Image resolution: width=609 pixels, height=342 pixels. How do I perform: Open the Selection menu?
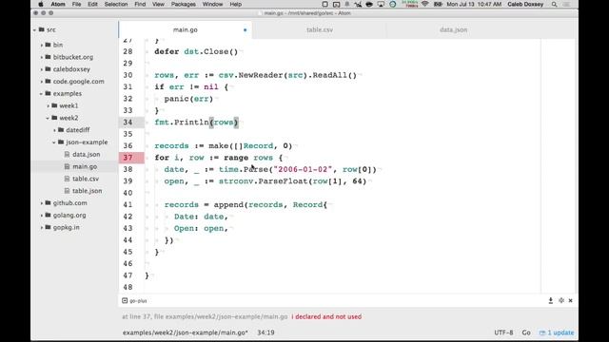tap(116, 4)
